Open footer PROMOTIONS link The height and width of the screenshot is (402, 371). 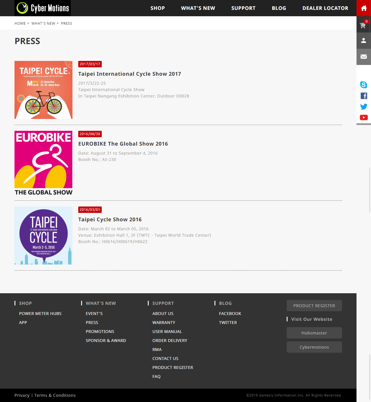click(100, 332)
